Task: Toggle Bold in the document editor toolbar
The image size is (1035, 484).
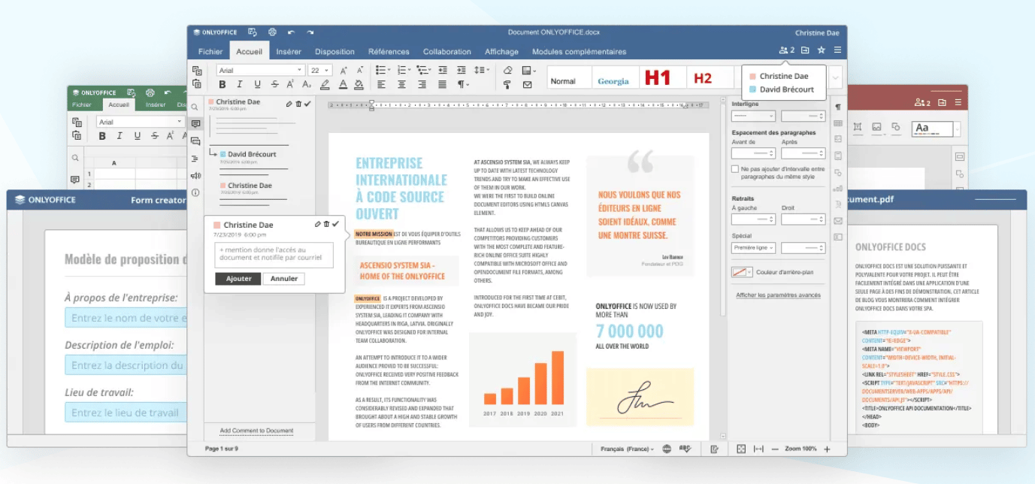Action: 222,85
